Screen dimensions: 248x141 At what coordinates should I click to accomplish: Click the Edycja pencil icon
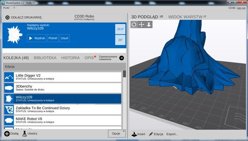(151, 134)
